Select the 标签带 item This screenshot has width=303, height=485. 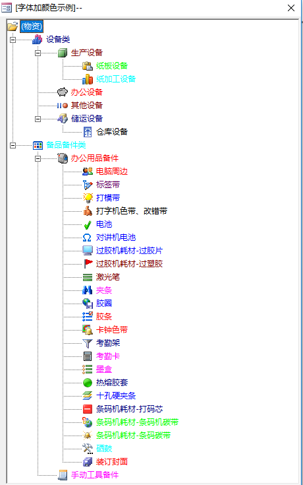coord(108,185)
